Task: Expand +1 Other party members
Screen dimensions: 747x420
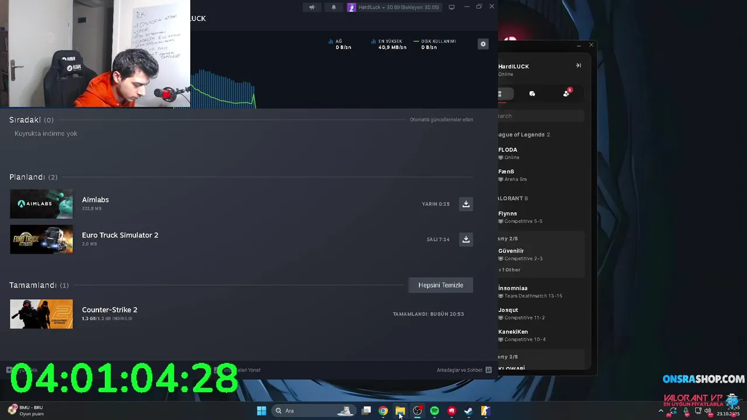Action: [x=509, y=270]
